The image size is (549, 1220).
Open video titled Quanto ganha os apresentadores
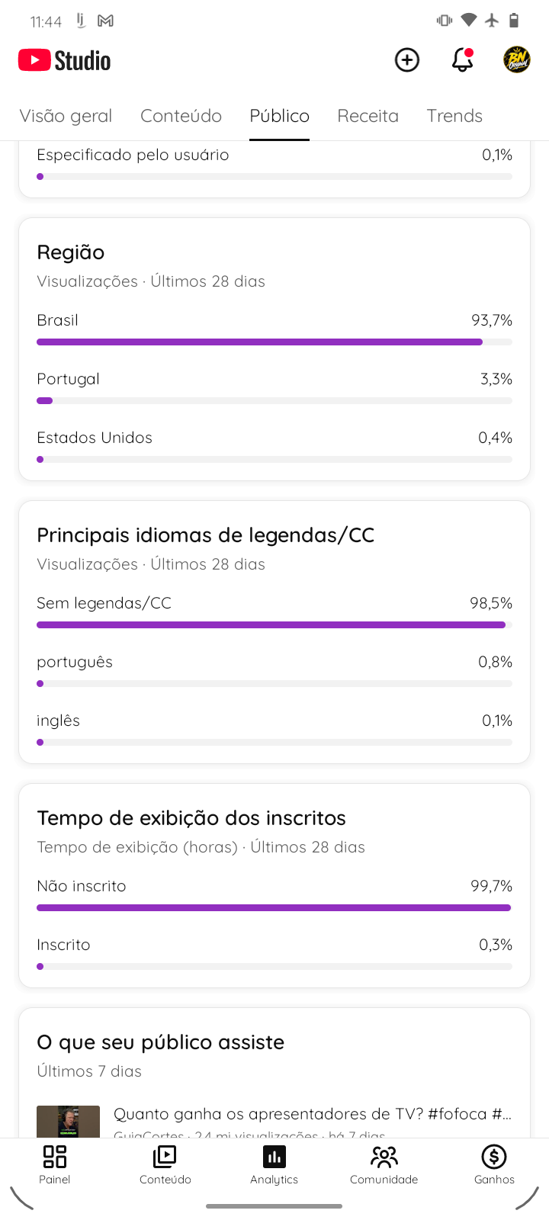pyautogui.click(x=313, y=1114)
